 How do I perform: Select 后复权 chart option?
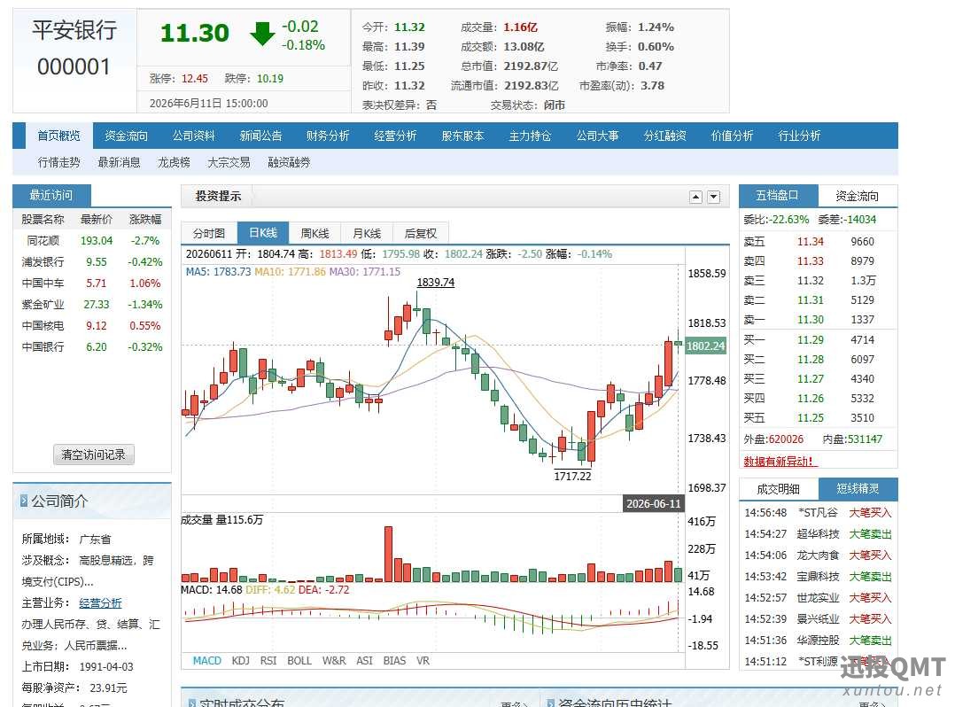pyautogui.click(x=420, y=233)
